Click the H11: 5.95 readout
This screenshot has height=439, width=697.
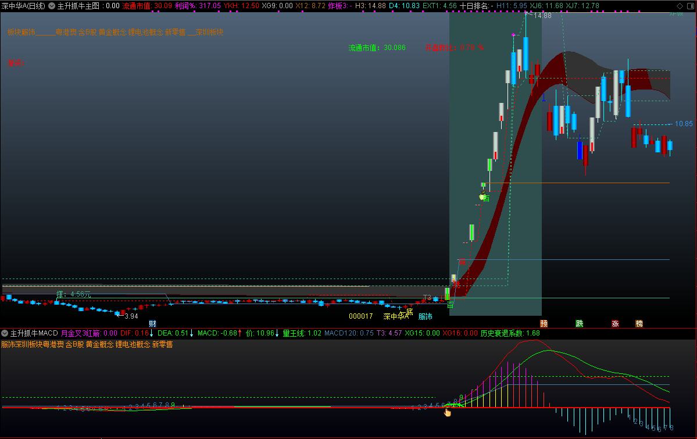(512, 6)
